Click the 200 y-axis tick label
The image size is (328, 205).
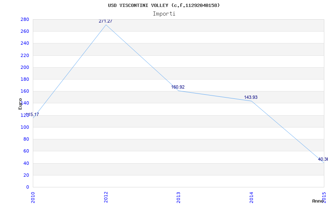(25, 67)
